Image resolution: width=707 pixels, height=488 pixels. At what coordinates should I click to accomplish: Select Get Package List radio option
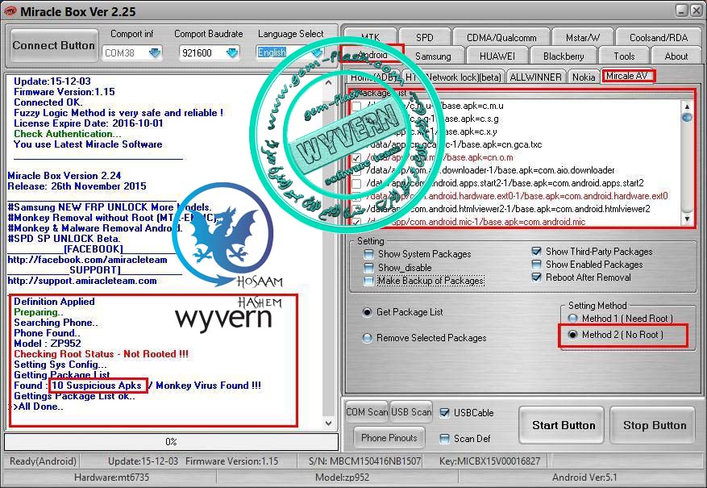[368, 312]
